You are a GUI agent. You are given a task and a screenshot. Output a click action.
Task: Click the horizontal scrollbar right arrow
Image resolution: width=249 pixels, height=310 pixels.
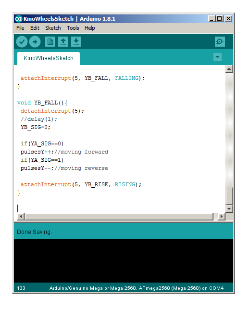pyautogui.click(x=222, y=216)
